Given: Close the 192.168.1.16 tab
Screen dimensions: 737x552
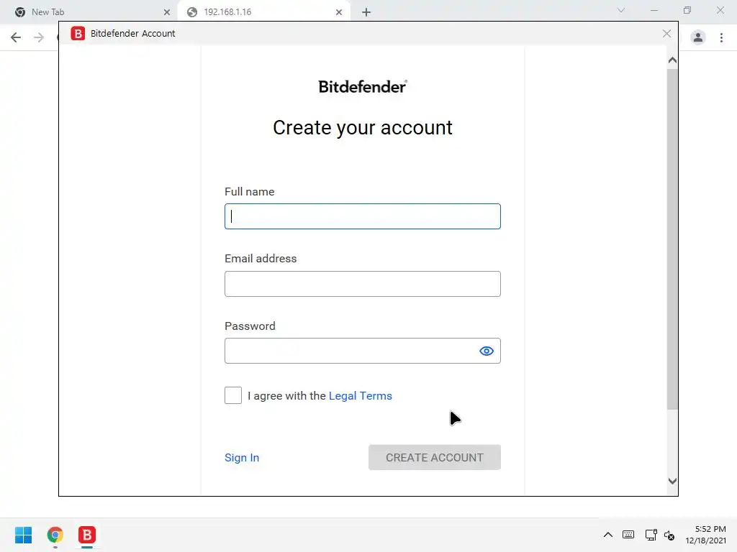Looking at the screenshot, I should [339, 12].
